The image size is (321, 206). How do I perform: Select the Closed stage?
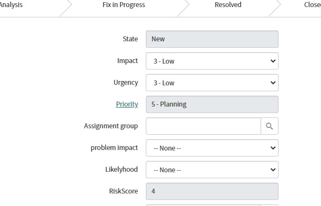[x=312, y=5]
